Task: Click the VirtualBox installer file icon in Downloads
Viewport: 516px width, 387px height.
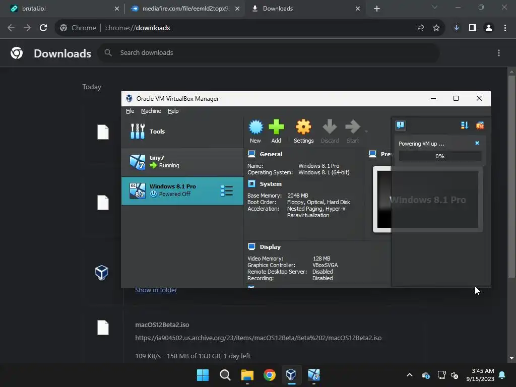Action: (102, 273)
